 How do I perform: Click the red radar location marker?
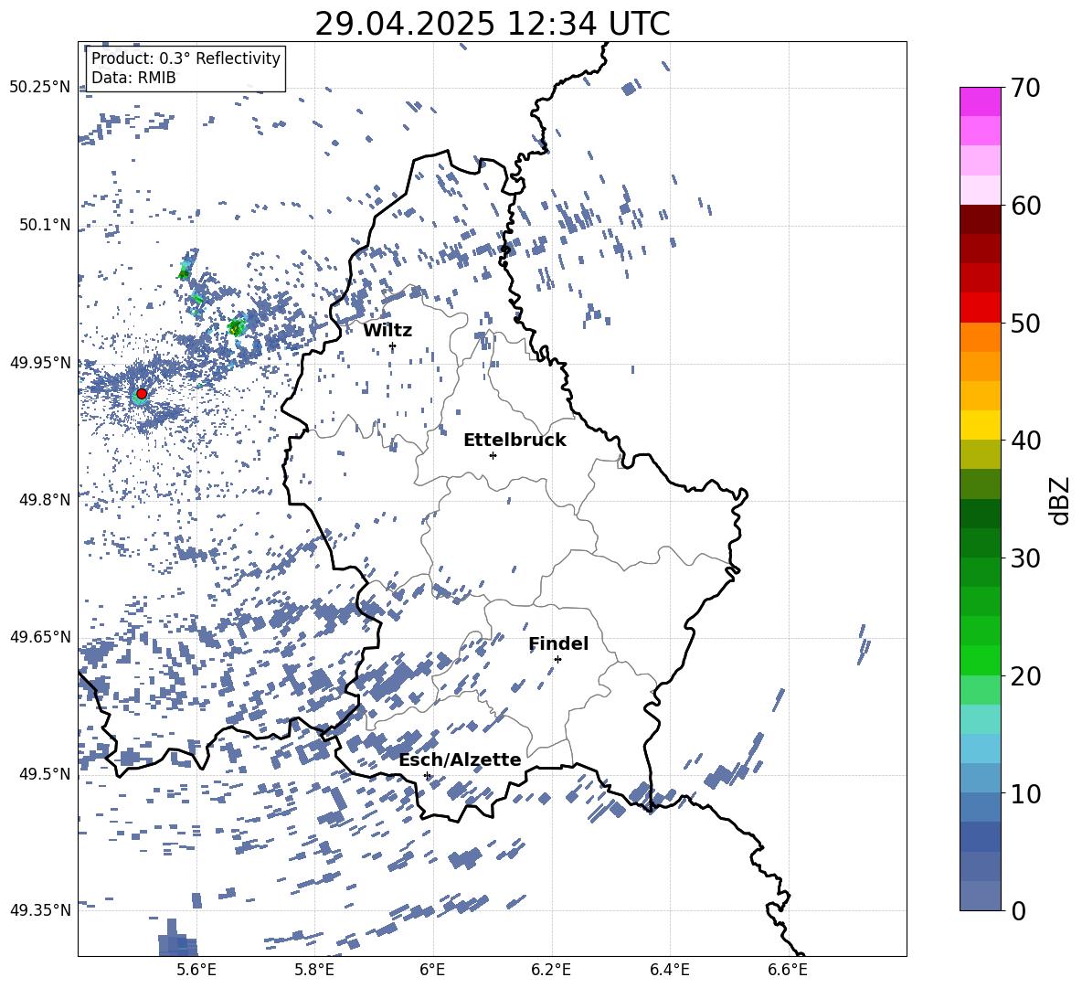click(142, 394)
